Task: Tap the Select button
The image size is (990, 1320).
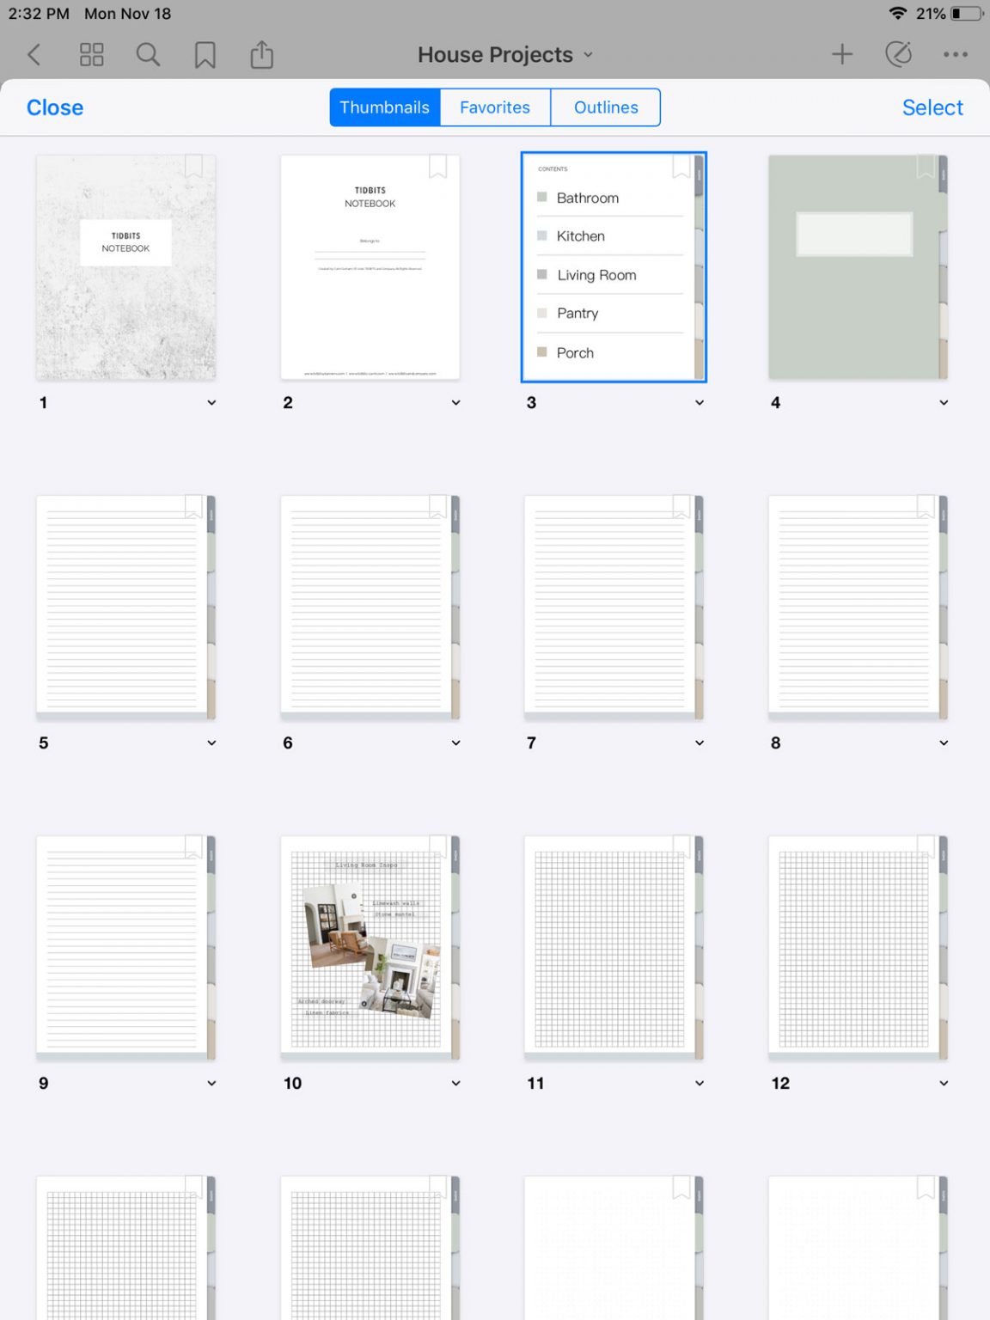Action: point(932,107)
